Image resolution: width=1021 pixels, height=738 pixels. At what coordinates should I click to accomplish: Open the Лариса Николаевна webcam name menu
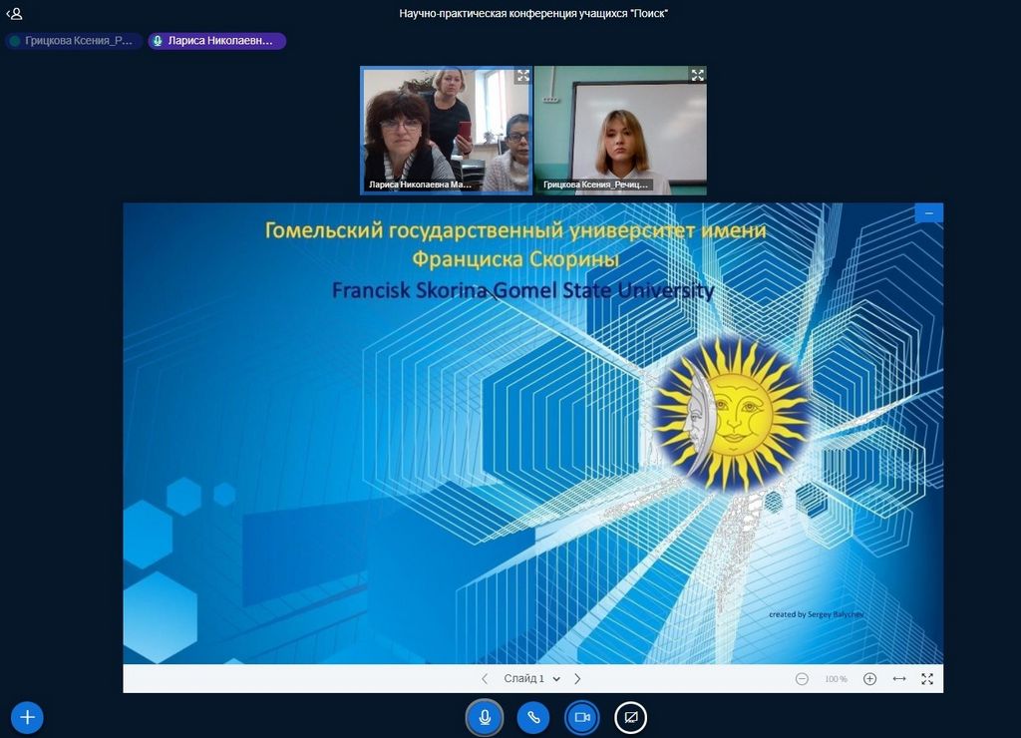click(x=420, y=184)
